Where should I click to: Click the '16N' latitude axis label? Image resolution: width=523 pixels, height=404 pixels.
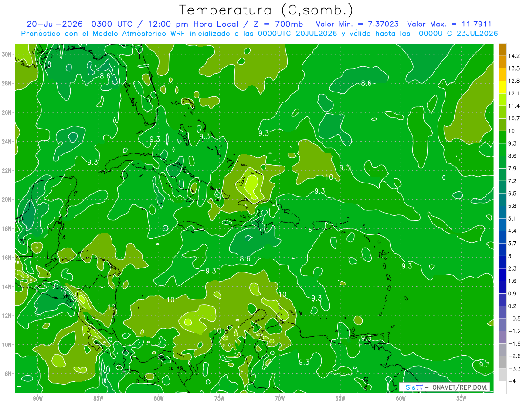point(7,258)
